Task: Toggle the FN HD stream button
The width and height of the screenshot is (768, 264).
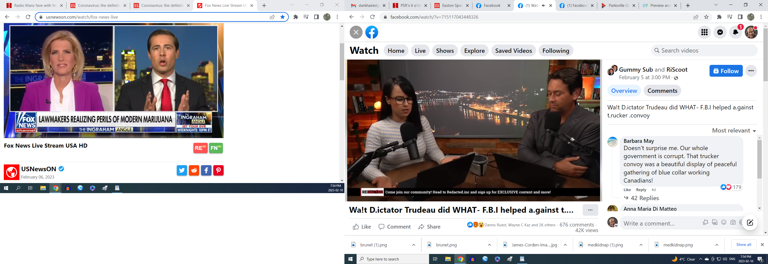Action: 216,148
